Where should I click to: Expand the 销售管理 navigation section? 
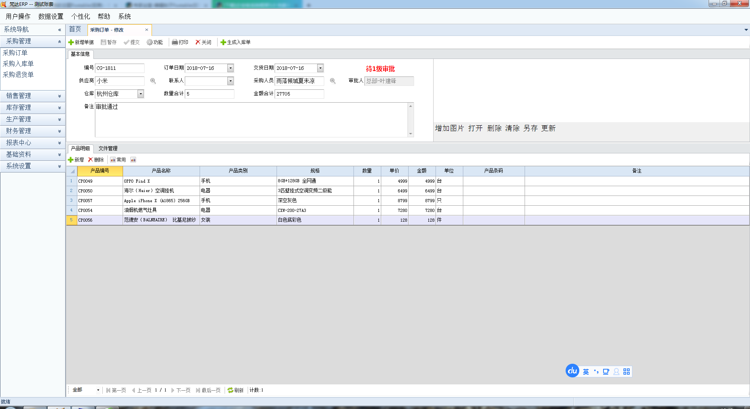[32, 96]
